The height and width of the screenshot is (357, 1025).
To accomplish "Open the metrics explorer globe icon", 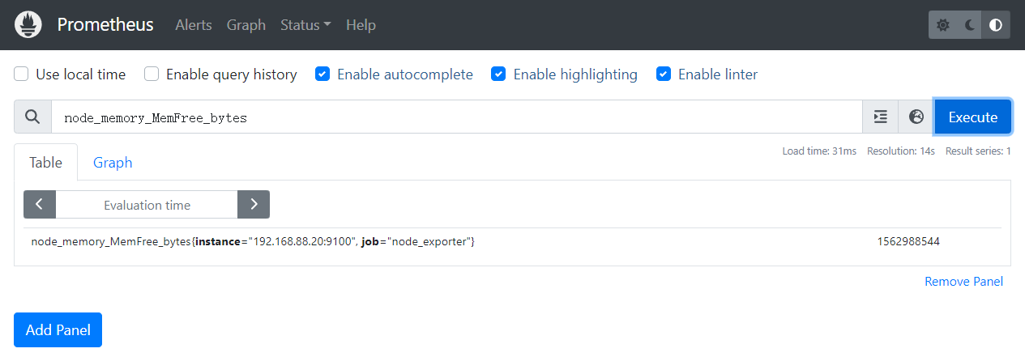I will 916,117.
